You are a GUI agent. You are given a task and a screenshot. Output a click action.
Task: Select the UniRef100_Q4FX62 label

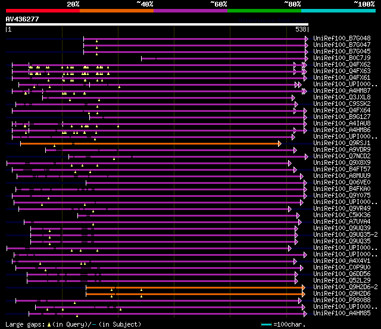pos(342,65)
